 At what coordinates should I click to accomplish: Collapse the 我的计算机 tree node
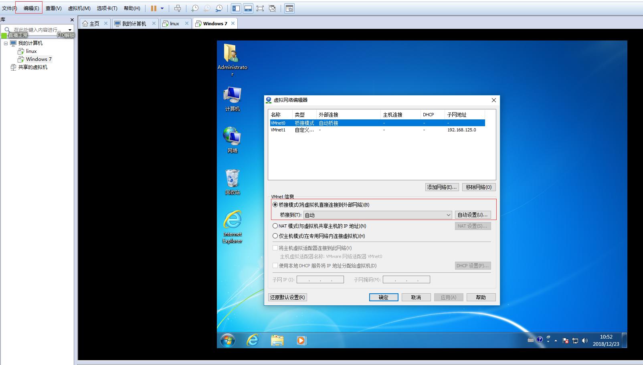tap(6, 43)
